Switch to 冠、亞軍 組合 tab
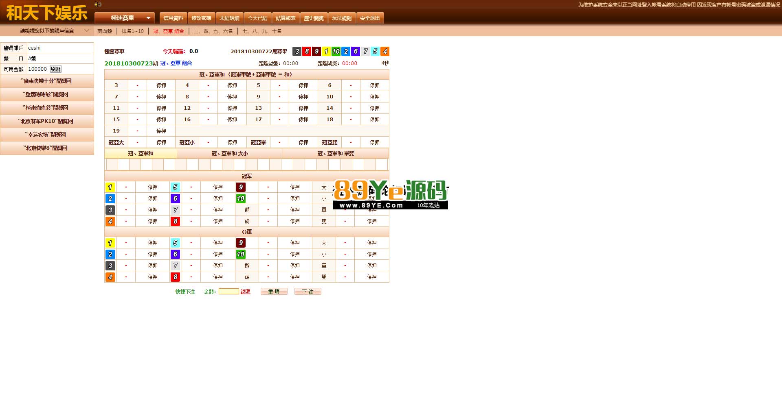 (x=168, y=31)
